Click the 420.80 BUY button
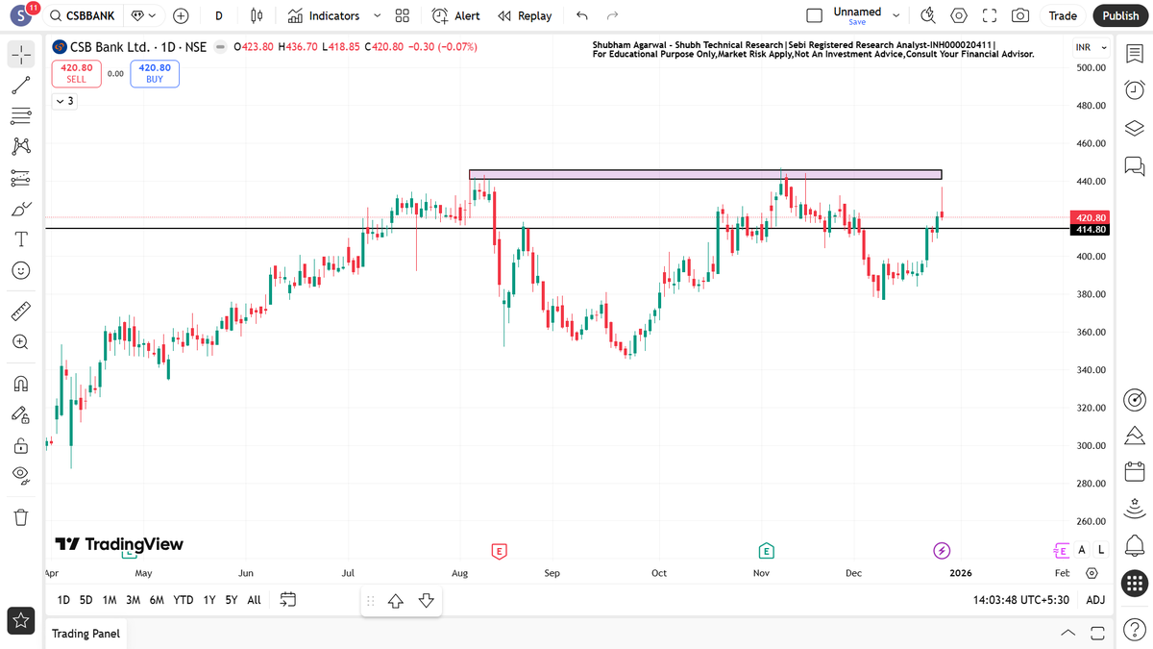Viewport: 1153px width, 649px height. [155, 73]
